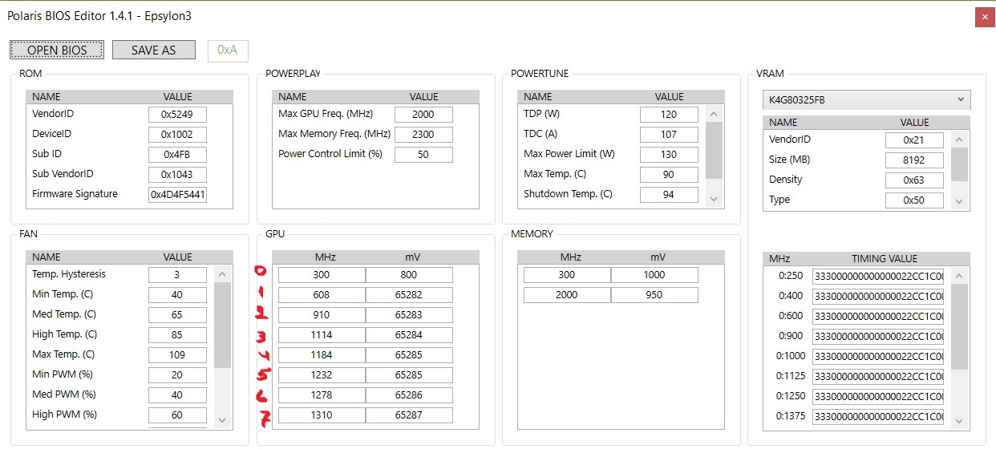This screenshot has height=449, width=996.
Task: Click the VRAM info scroll-up arrow
Action: (x=959, y=139)
